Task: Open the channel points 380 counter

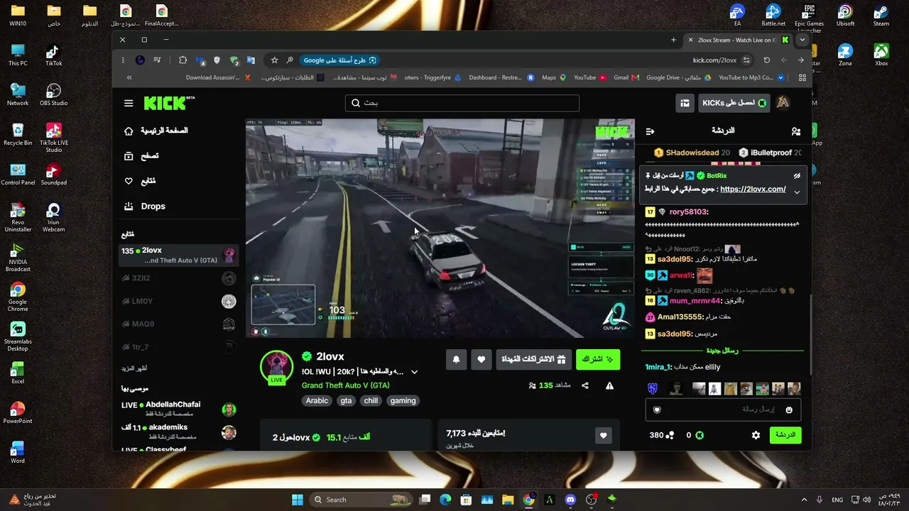Action: (661, 435)
